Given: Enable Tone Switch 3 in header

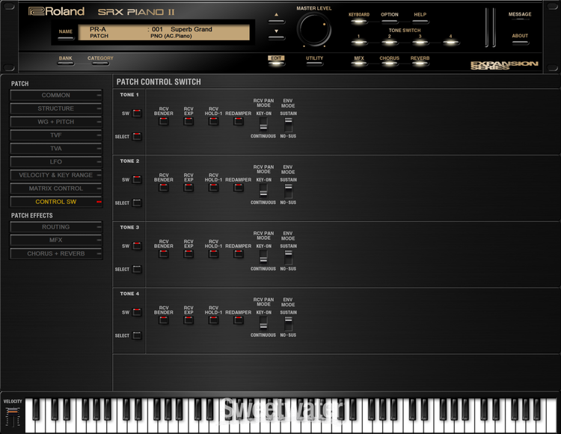Looking at the screenshot, I should coord(420,43).
